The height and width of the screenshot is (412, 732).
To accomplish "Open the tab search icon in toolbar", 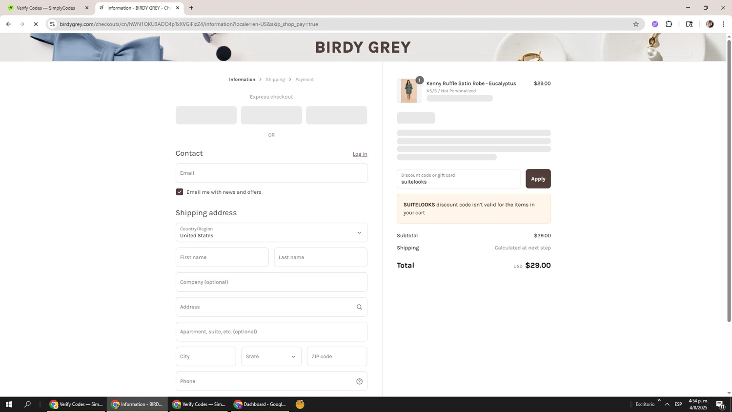I will pyautogui.click(x=689, y=24).
